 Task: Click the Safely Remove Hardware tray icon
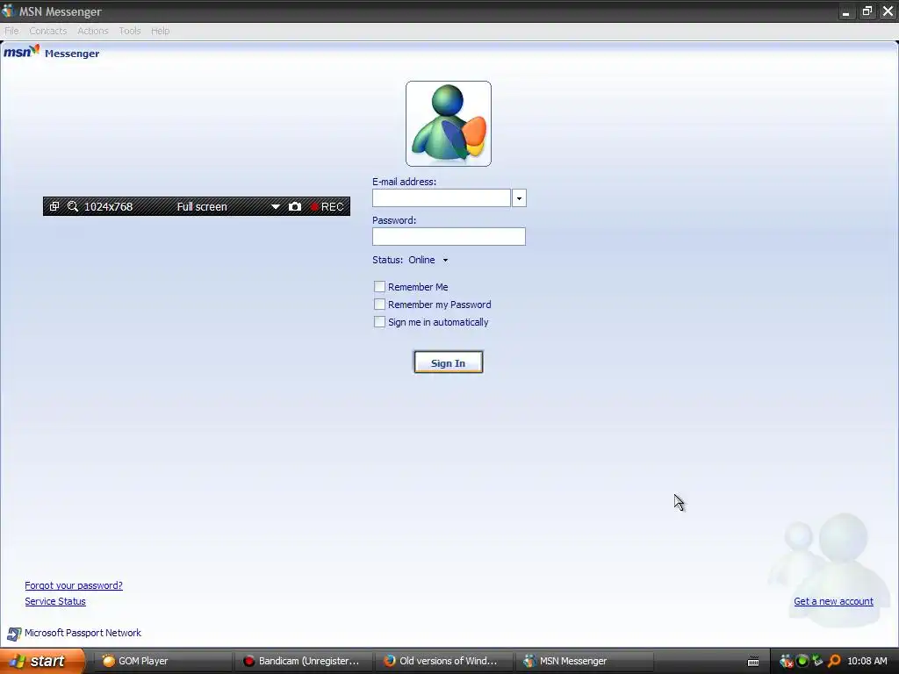pyautogui.click(x=817, y=661)
